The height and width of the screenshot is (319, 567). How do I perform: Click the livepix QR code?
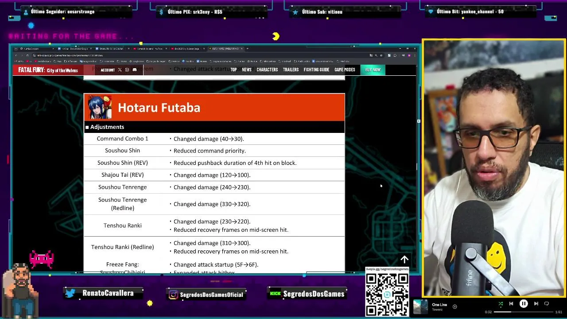[387, 294]
